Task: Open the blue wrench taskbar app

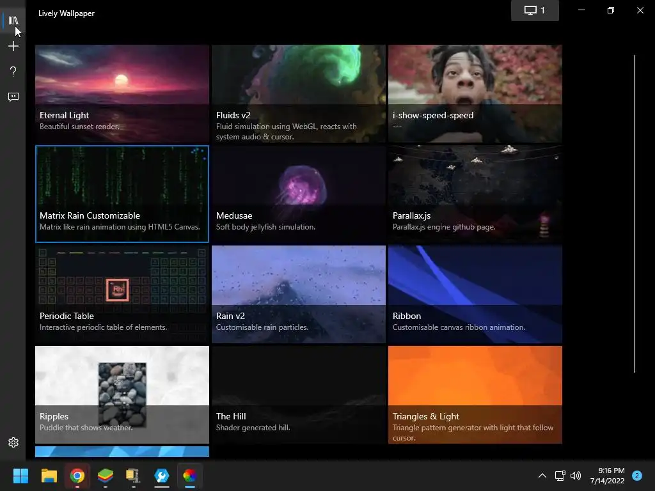Action: click(x=162, y=476)
